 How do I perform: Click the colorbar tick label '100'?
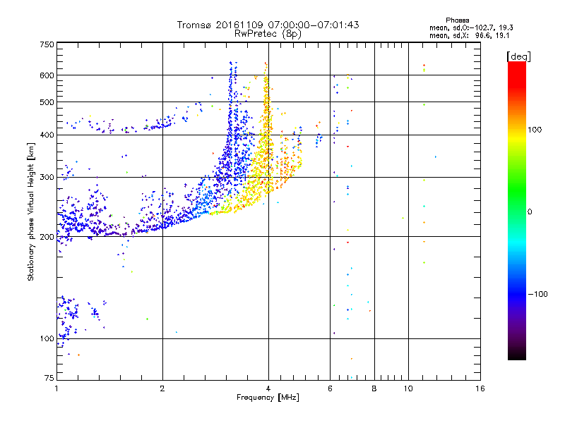(535, 130)
